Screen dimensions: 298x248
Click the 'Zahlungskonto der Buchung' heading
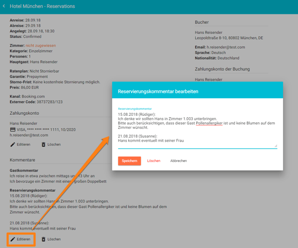pyautogui.click(x=222, y=69)
